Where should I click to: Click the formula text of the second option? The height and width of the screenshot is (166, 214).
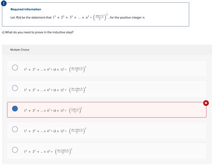[x=55, y=90]
